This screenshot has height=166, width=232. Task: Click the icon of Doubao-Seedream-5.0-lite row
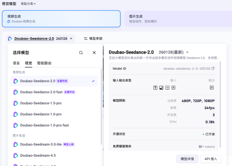point(16,144)
